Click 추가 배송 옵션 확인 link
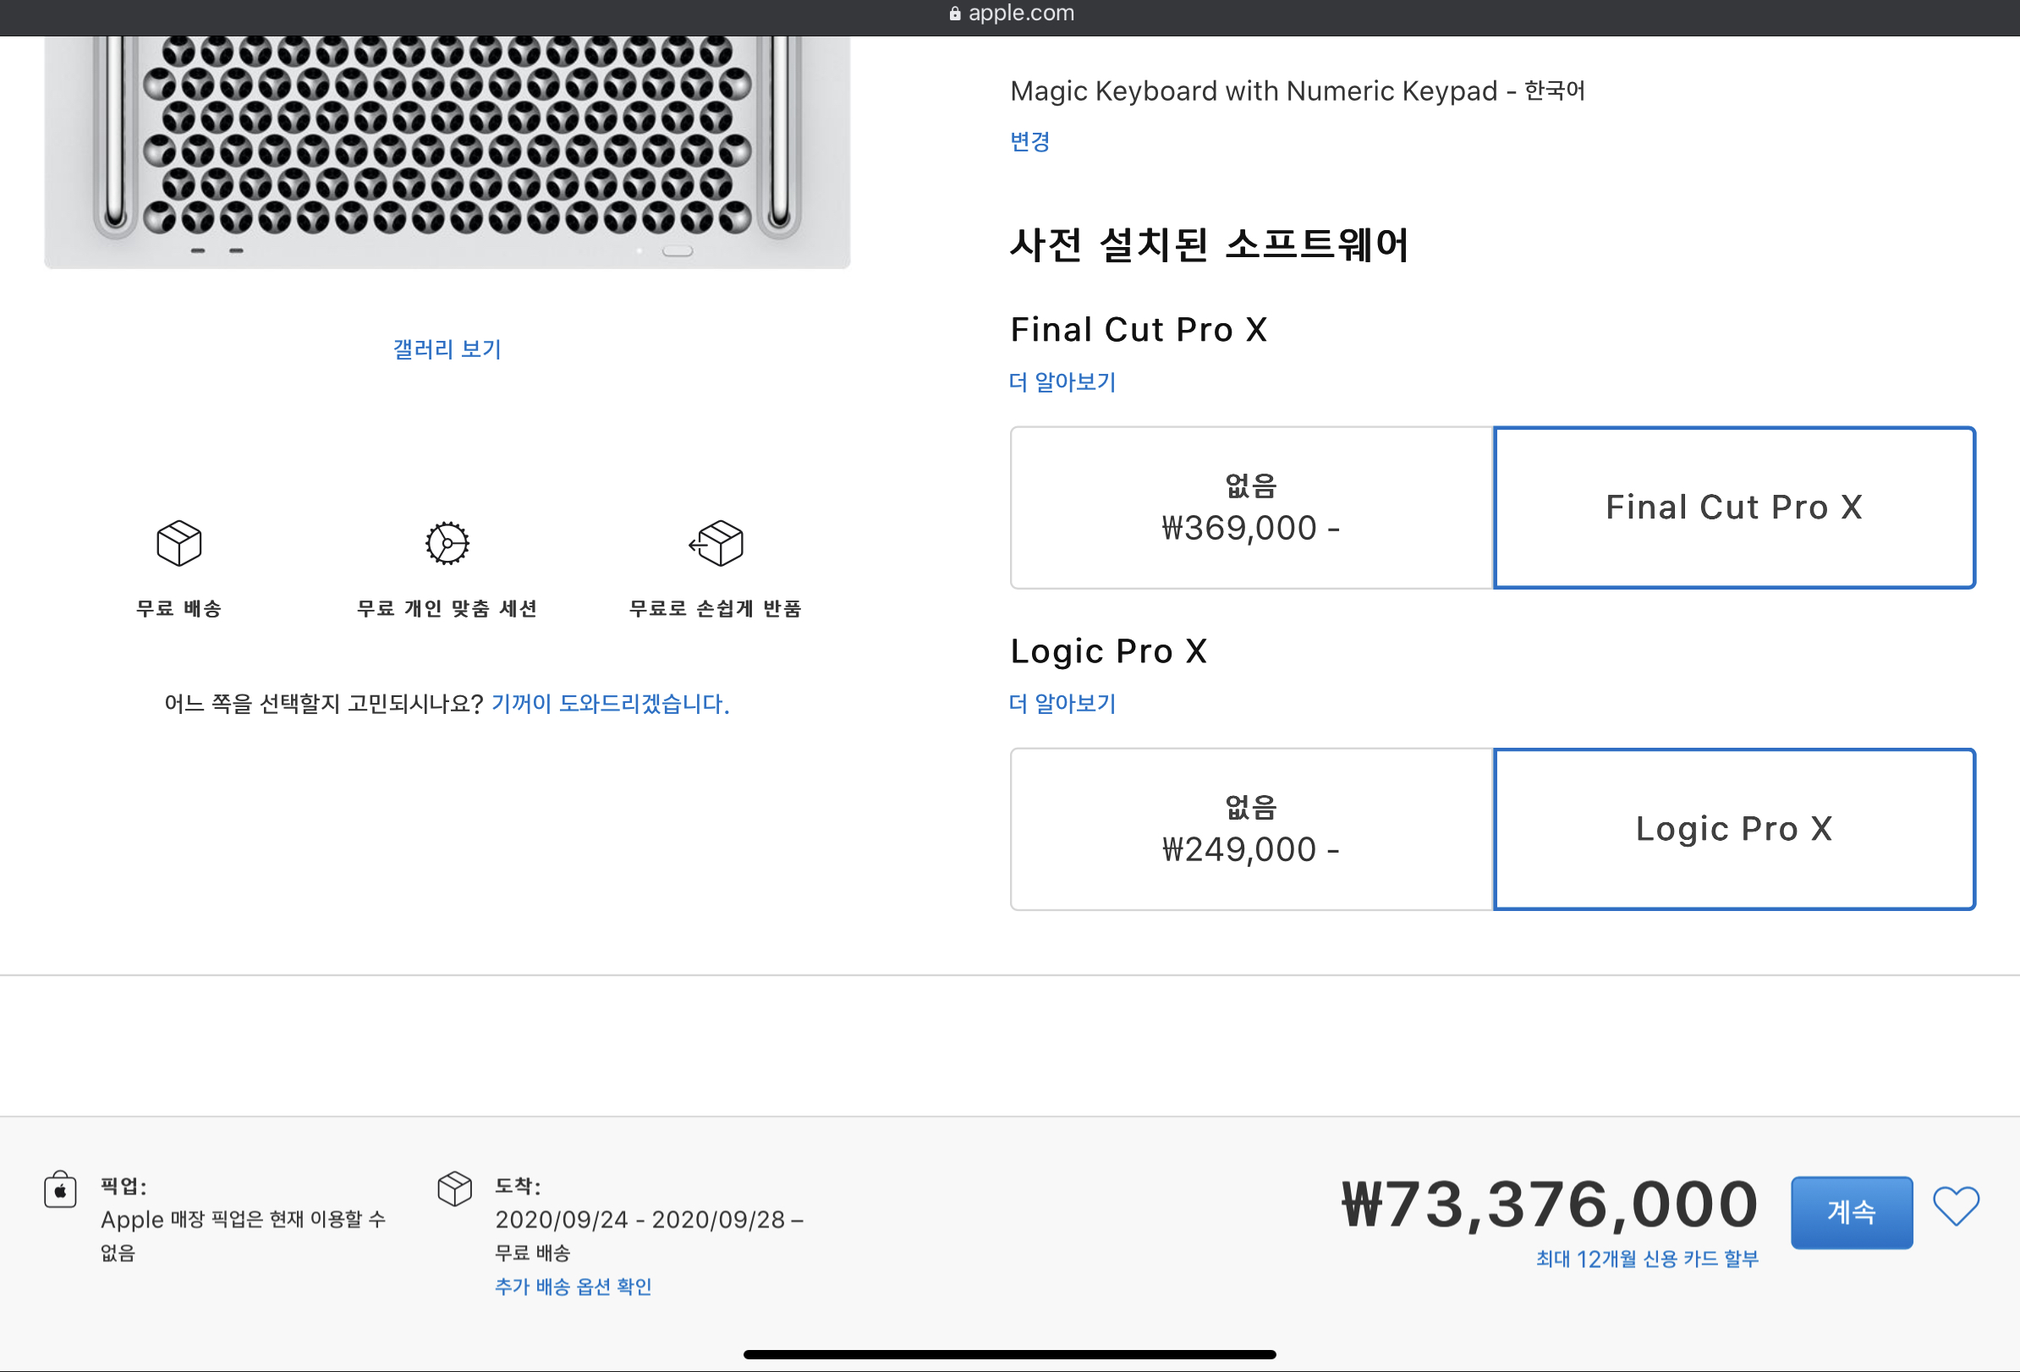 [x=573, y=1286]
